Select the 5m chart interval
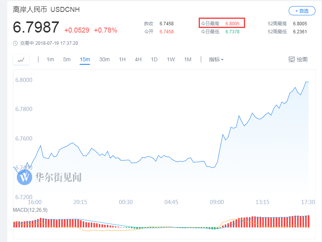This screenshot has height=242, width=322. tap(67, 59)
